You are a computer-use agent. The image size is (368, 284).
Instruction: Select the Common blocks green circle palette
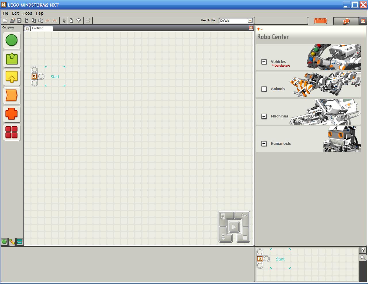12,40
